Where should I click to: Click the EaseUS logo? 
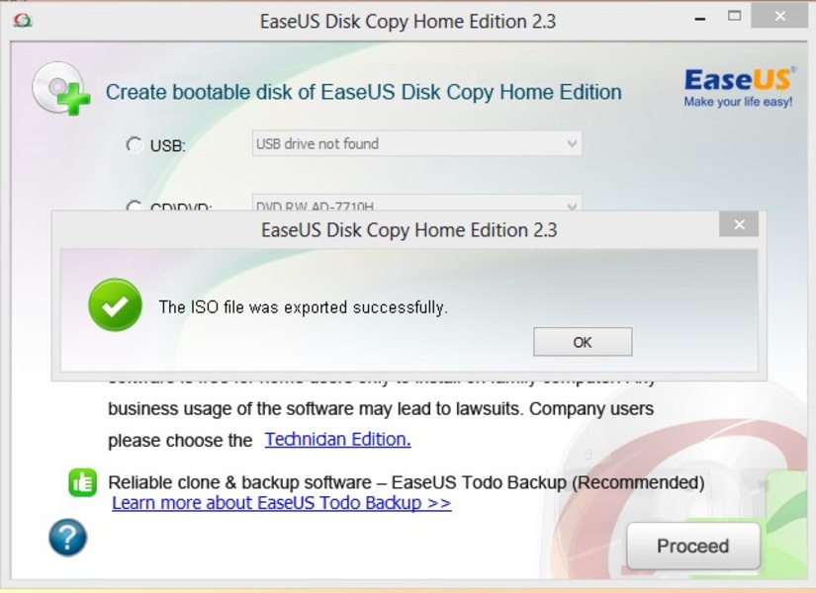(738, 87)
